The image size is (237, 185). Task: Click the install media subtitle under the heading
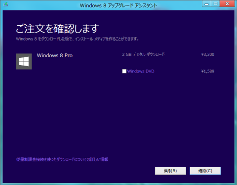pos(77,39)
